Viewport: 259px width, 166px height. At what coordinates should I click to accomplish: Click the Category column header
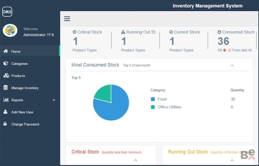(x=158, y=90)
